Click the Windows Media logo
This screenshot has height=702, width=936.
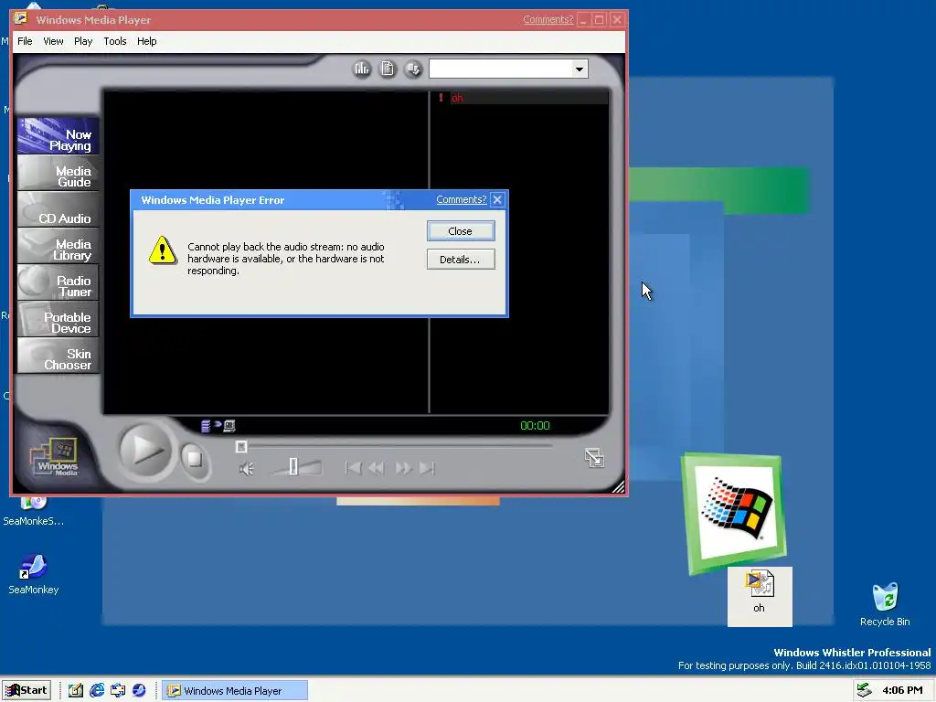[55, 457]
